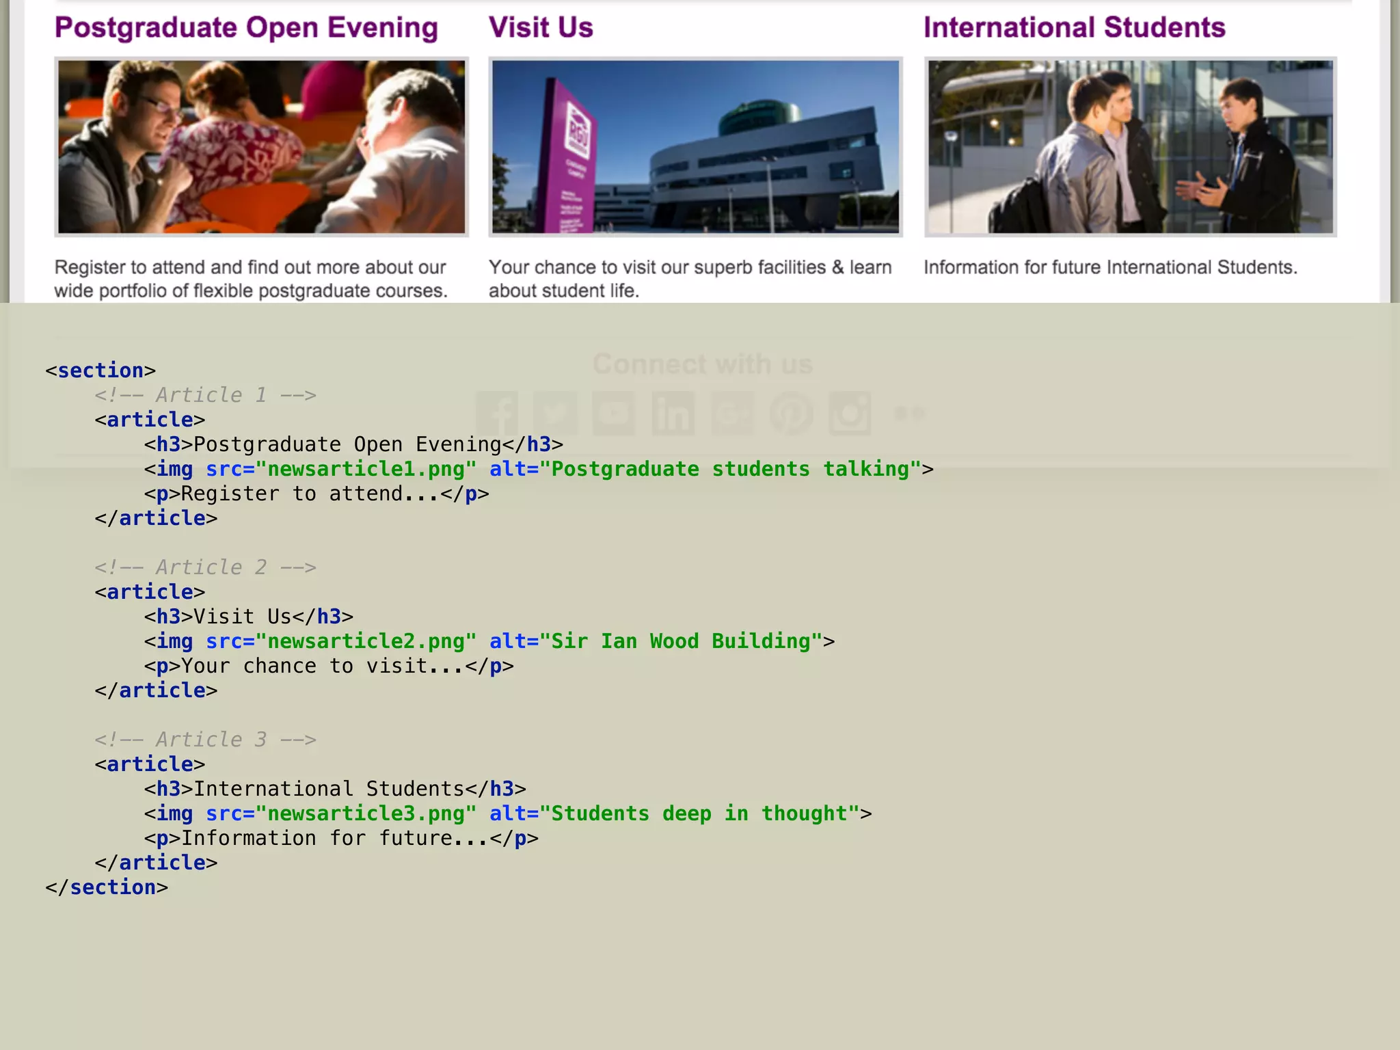Click the faded LinkedIn icon

pos(673,414)
